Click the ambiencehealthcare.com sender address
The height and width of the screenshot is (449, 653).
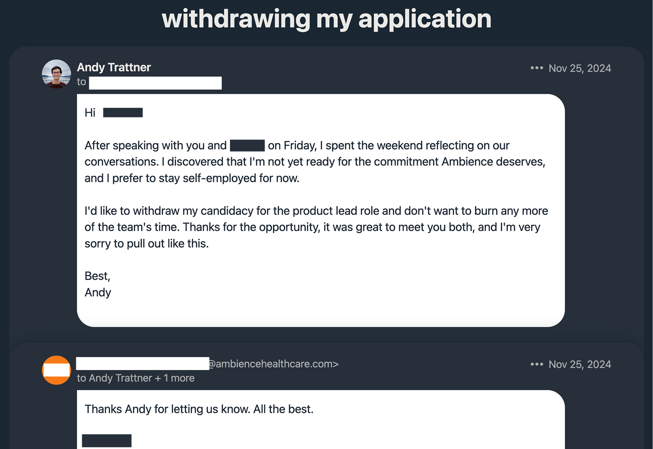click(273, 364)
